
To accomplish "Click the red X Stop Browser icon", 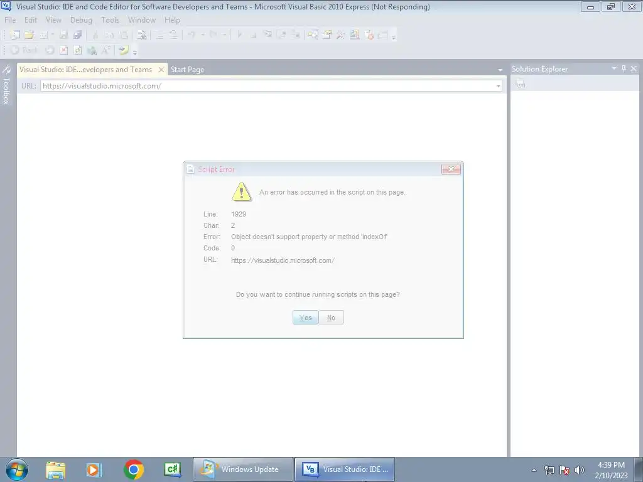I will pyautogui.click(x=63, y=50).
